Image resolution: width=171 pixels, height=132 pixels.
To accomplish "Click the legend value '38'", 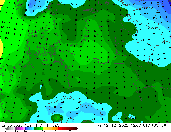I will coord(70,131).
